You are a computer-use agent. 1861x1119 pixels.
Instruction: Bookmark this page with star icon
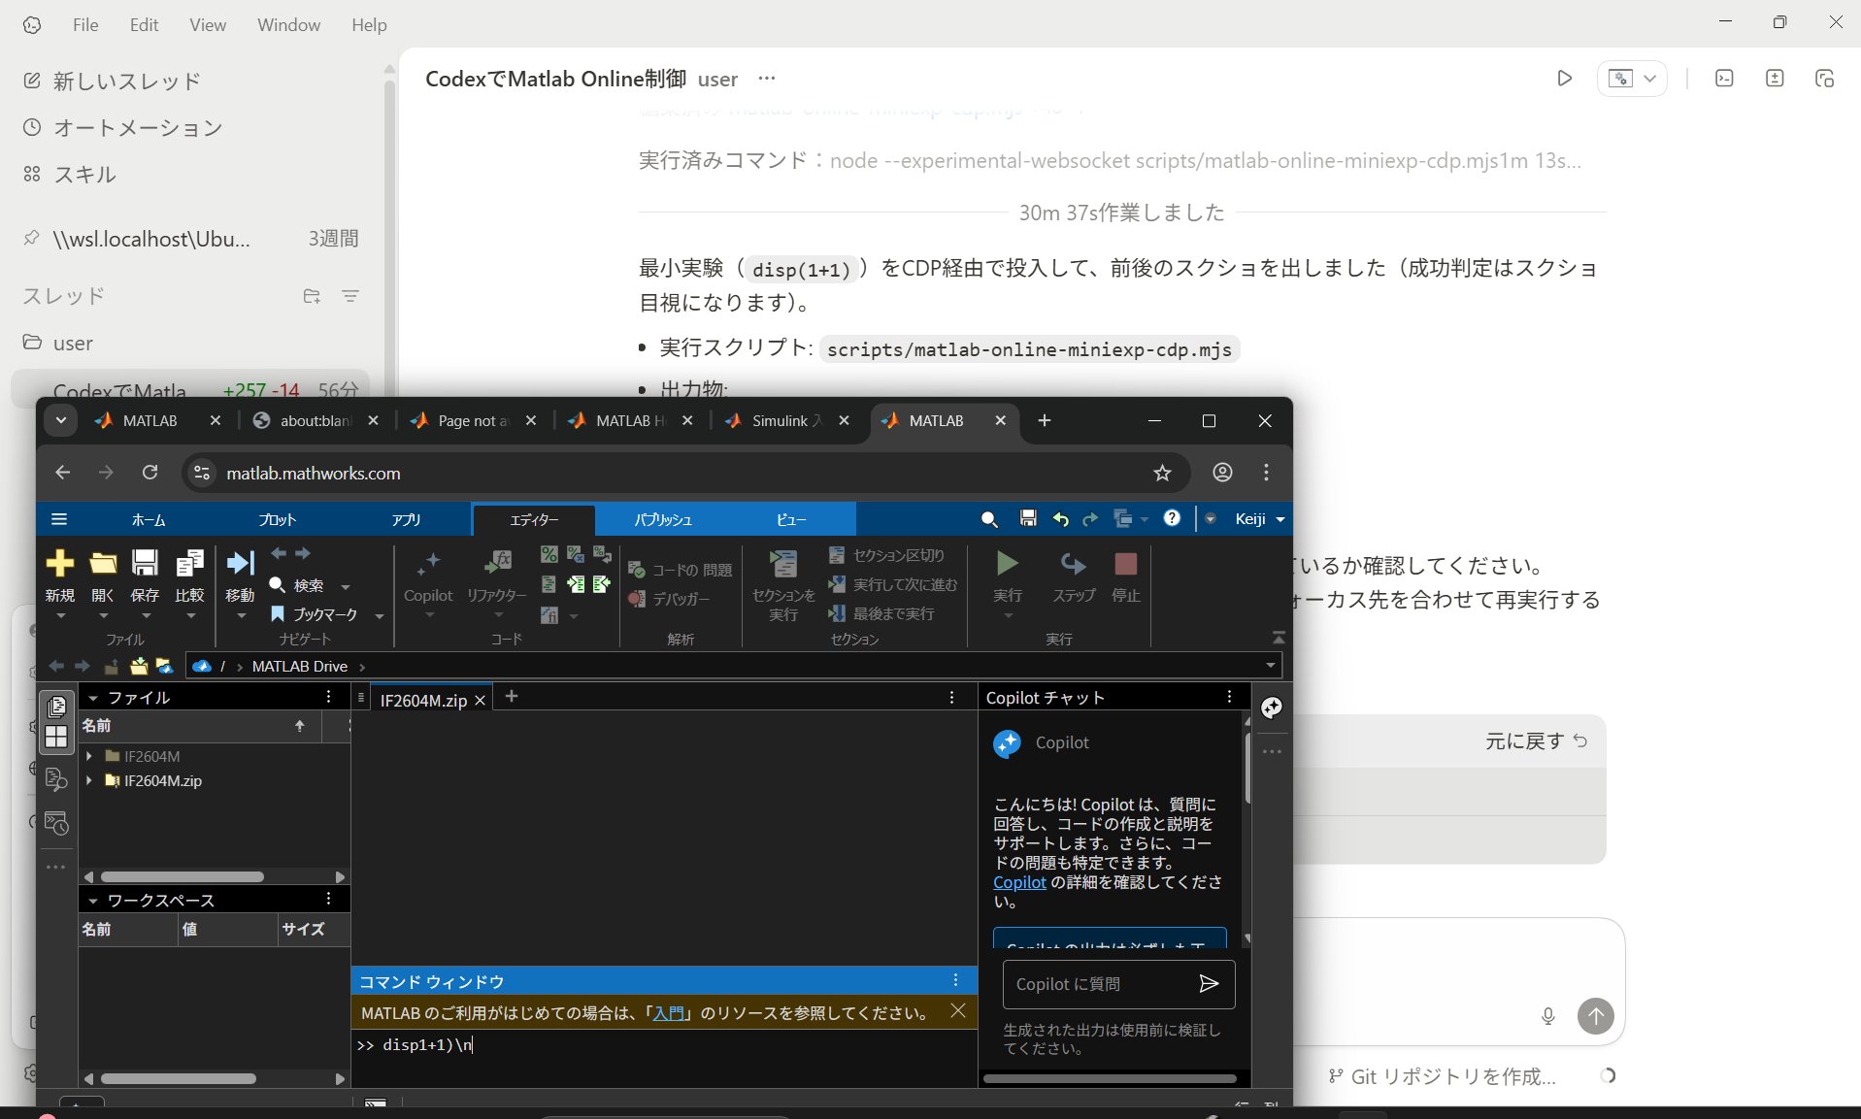coord(1162,473)
